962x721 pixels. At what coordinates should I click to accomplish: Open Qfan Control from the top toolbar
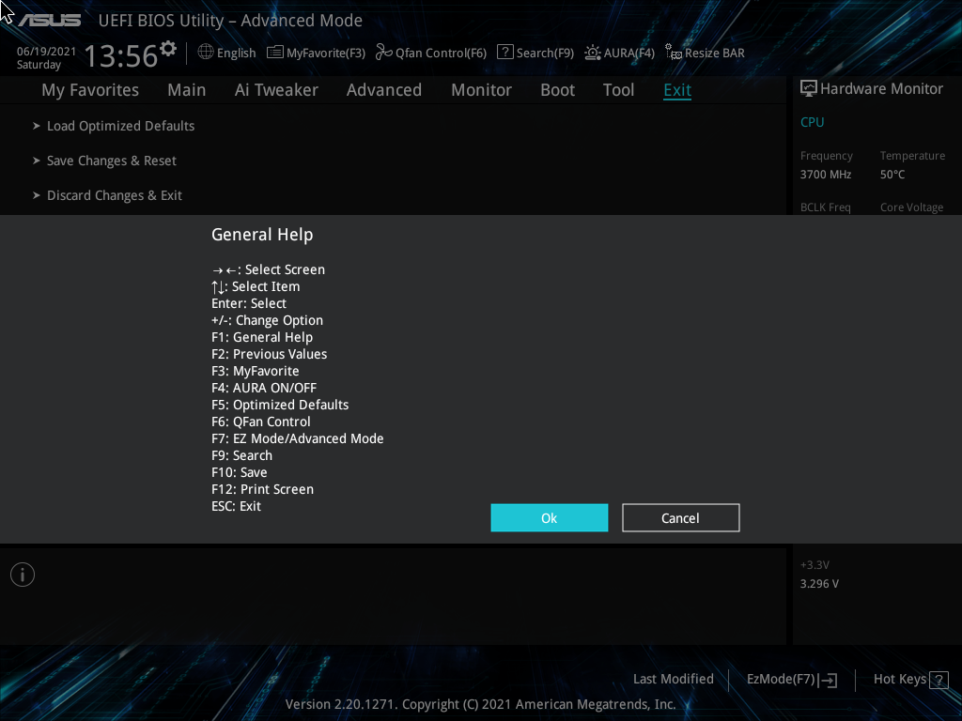430,53
